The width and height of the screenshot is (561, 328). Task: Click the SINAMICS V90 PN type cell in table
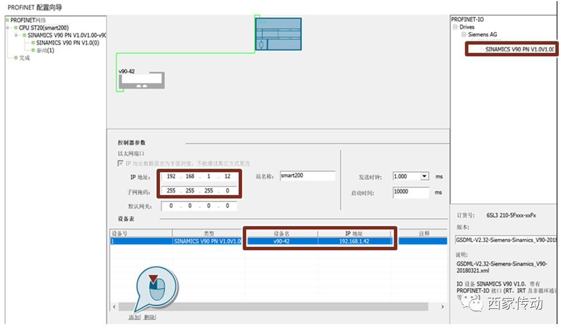coord(208,241)
